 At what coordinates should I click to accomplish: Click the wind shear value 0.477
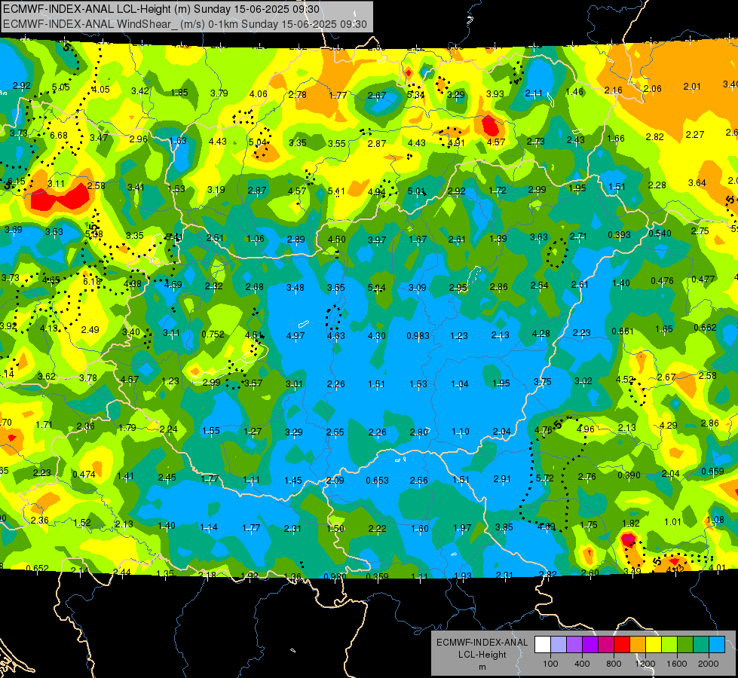[703, 279]
